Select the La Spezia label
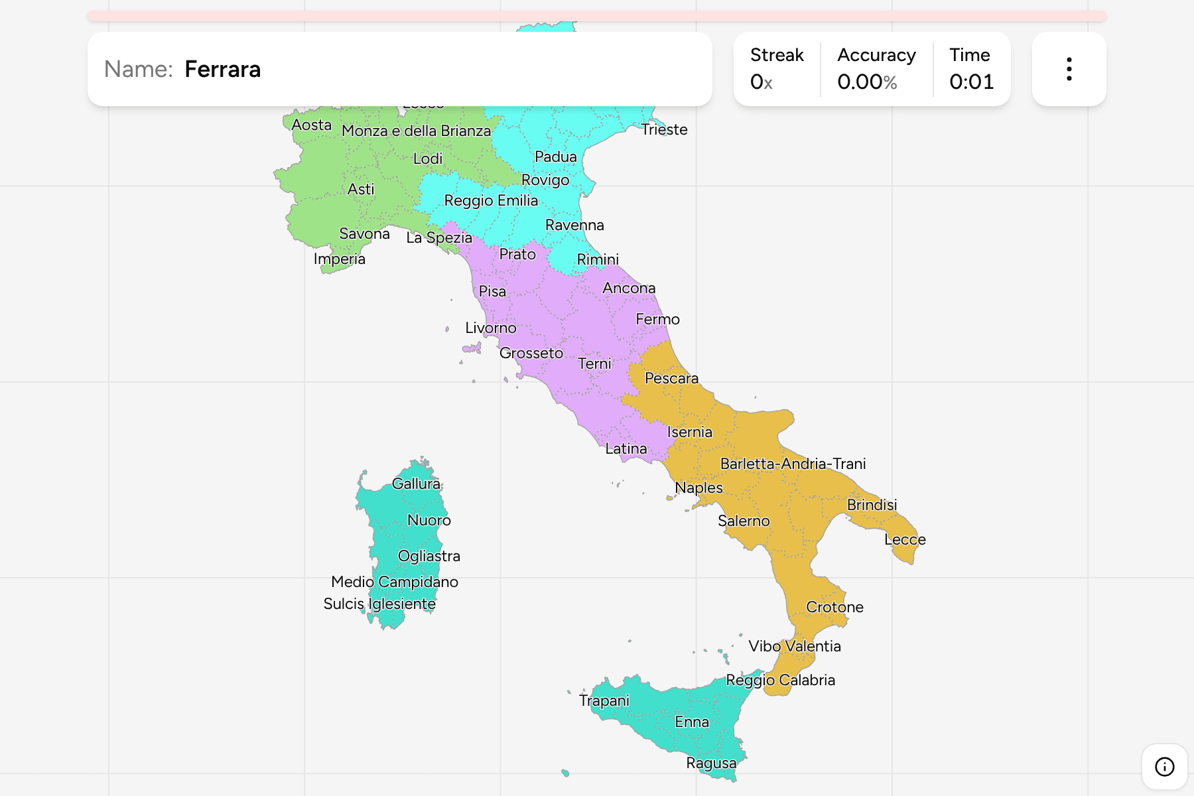The image size is (1194, 796). pyautogui.click(x=439, y=237)
